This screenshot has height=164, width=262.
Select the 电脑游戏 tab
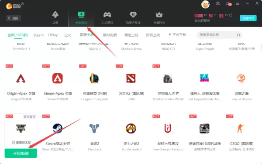point(81,18)
